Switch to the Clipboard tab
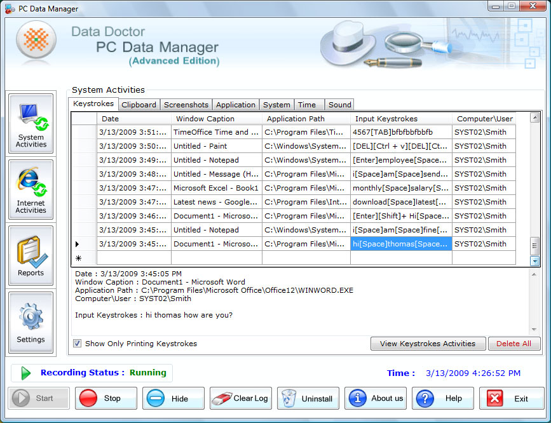Image resolution: width=551 pixels, height=423 pixels. (x=139, y=105)
